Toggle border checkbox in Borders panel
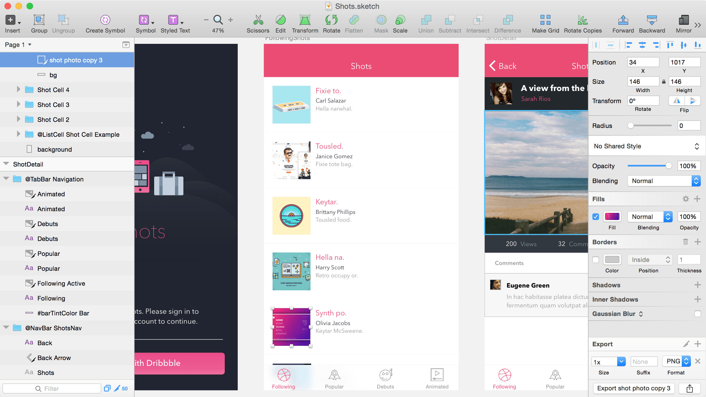The height and width of the screenshot is (397, 706). point(595,259)
